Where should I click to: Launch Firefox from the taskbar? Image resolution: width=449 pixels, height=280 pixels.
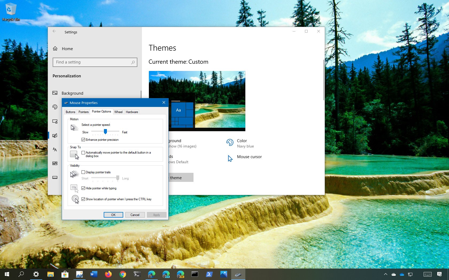click(108, 274)
